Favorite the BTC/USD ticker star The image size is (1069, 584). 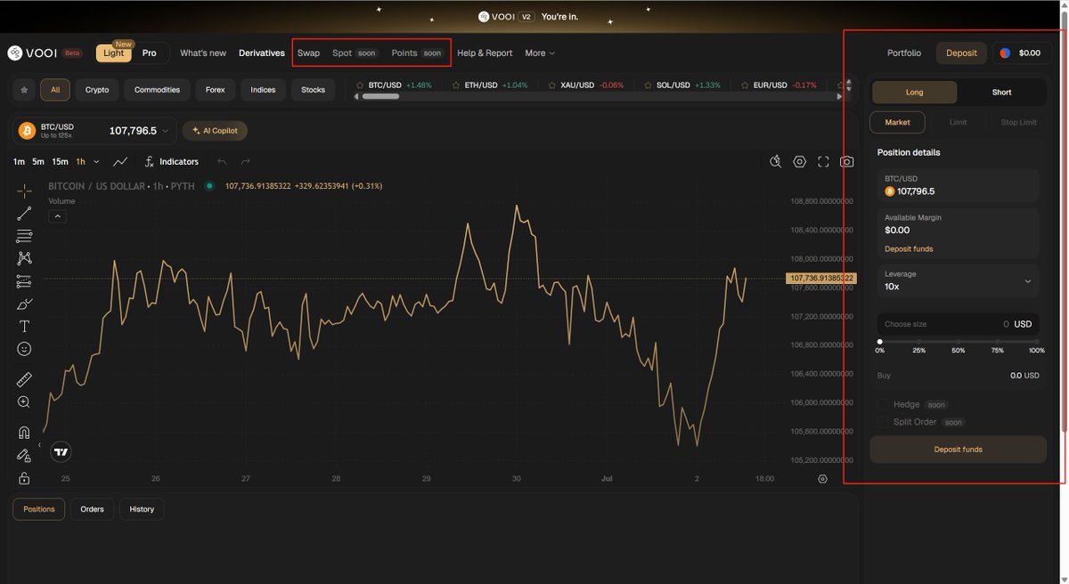[x=360, y=85]
